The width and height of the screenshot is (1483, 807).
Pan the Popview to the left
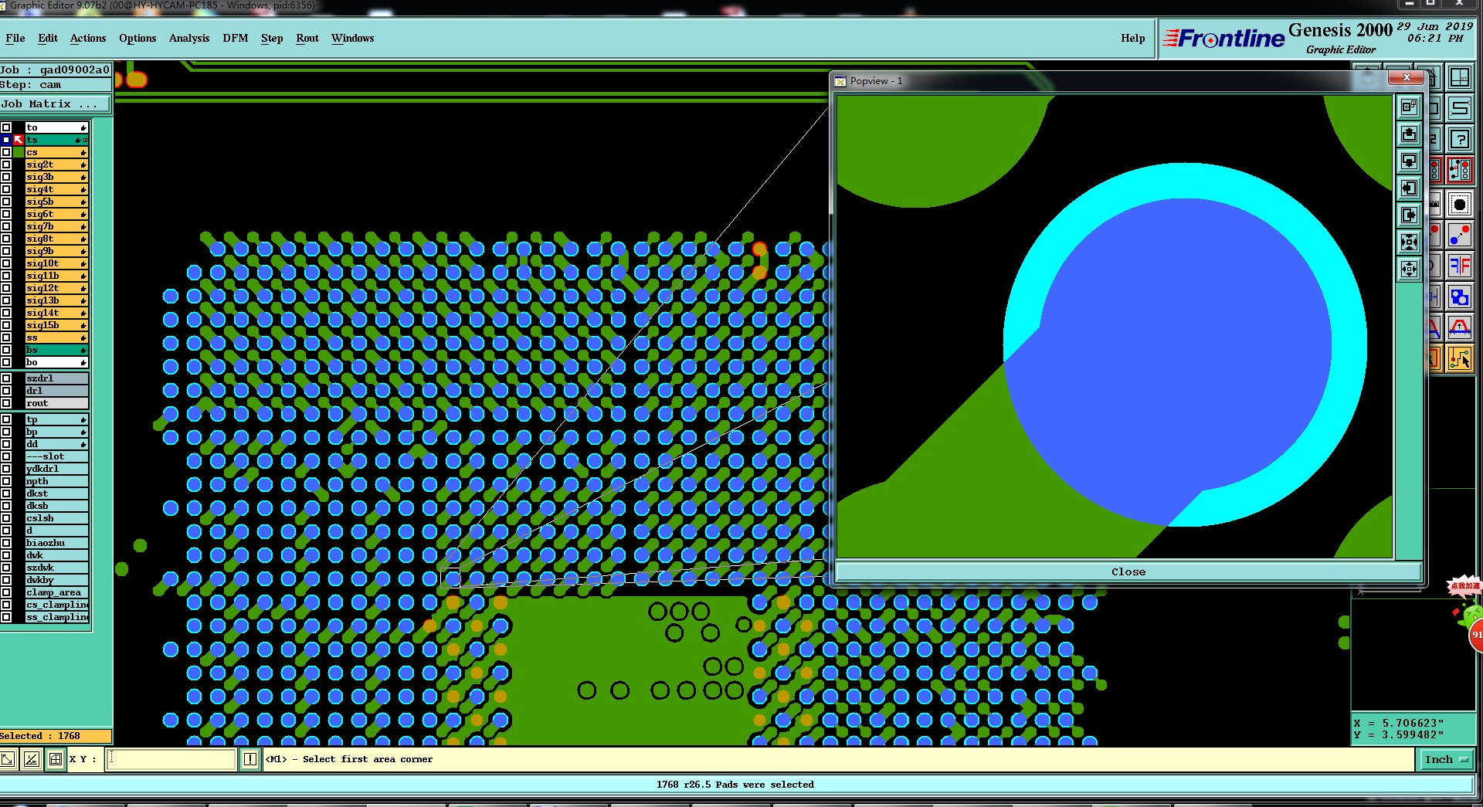pyautogui.click(x=1410, y=188)
